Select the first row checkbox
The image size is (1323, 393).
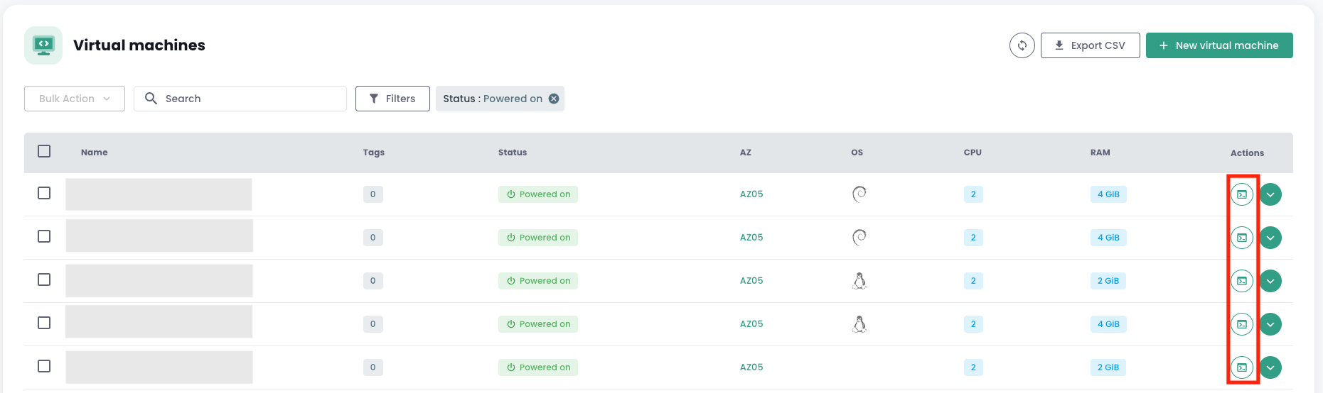pos(44,193)
